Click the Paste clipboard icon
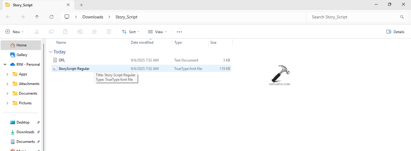Image resolution: width=411 pixels, height=151 pixels. tap(66, 32)
